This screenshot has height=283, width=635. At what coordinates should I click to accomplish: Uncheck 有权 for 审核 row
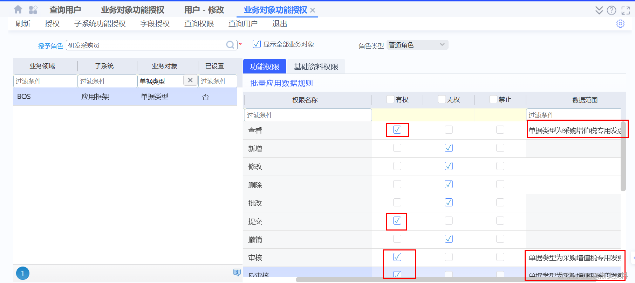point(397,257)
